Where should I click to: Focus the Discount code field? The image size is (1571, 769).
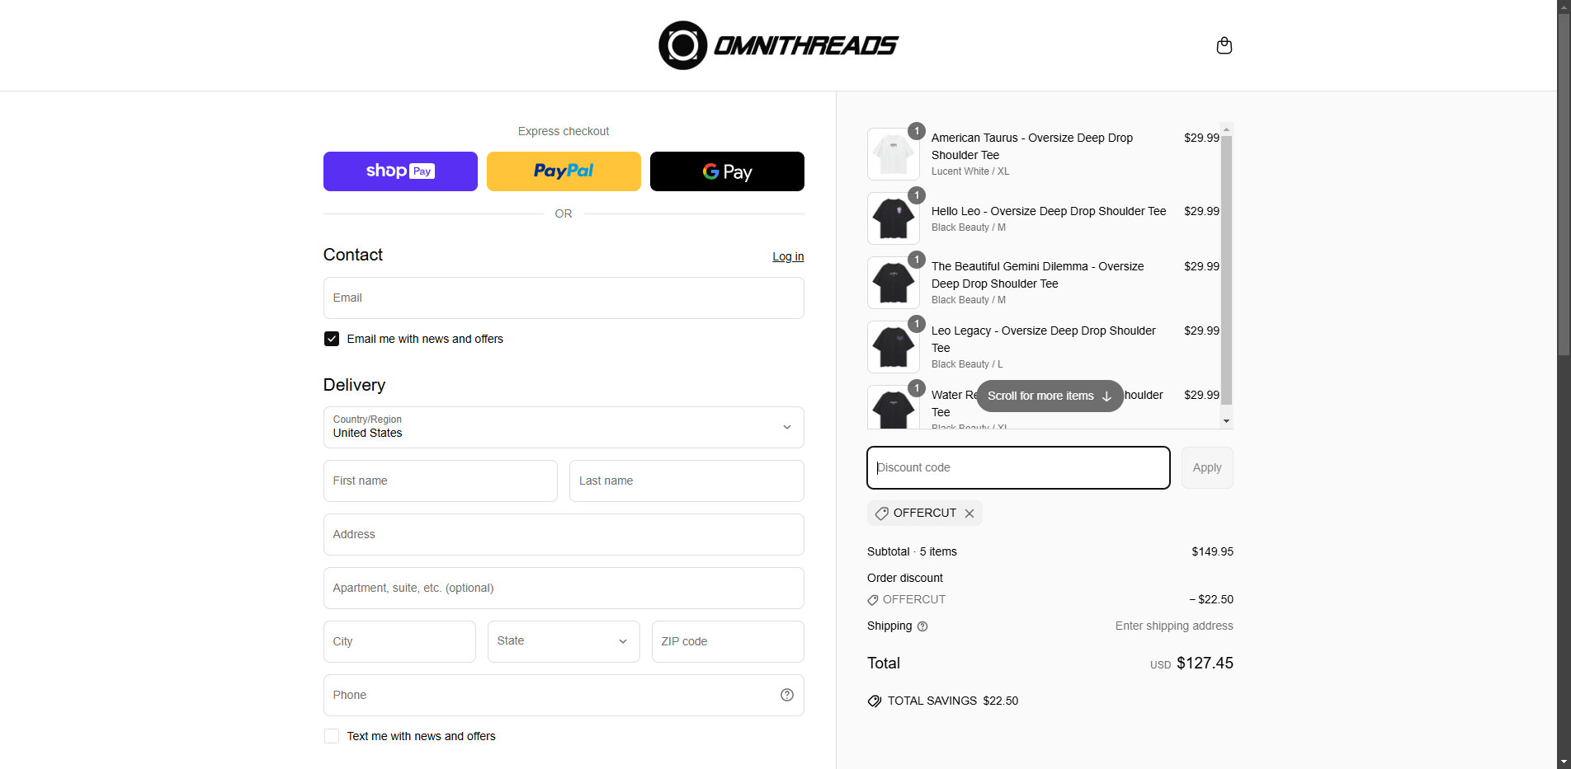coord(1018,467)
